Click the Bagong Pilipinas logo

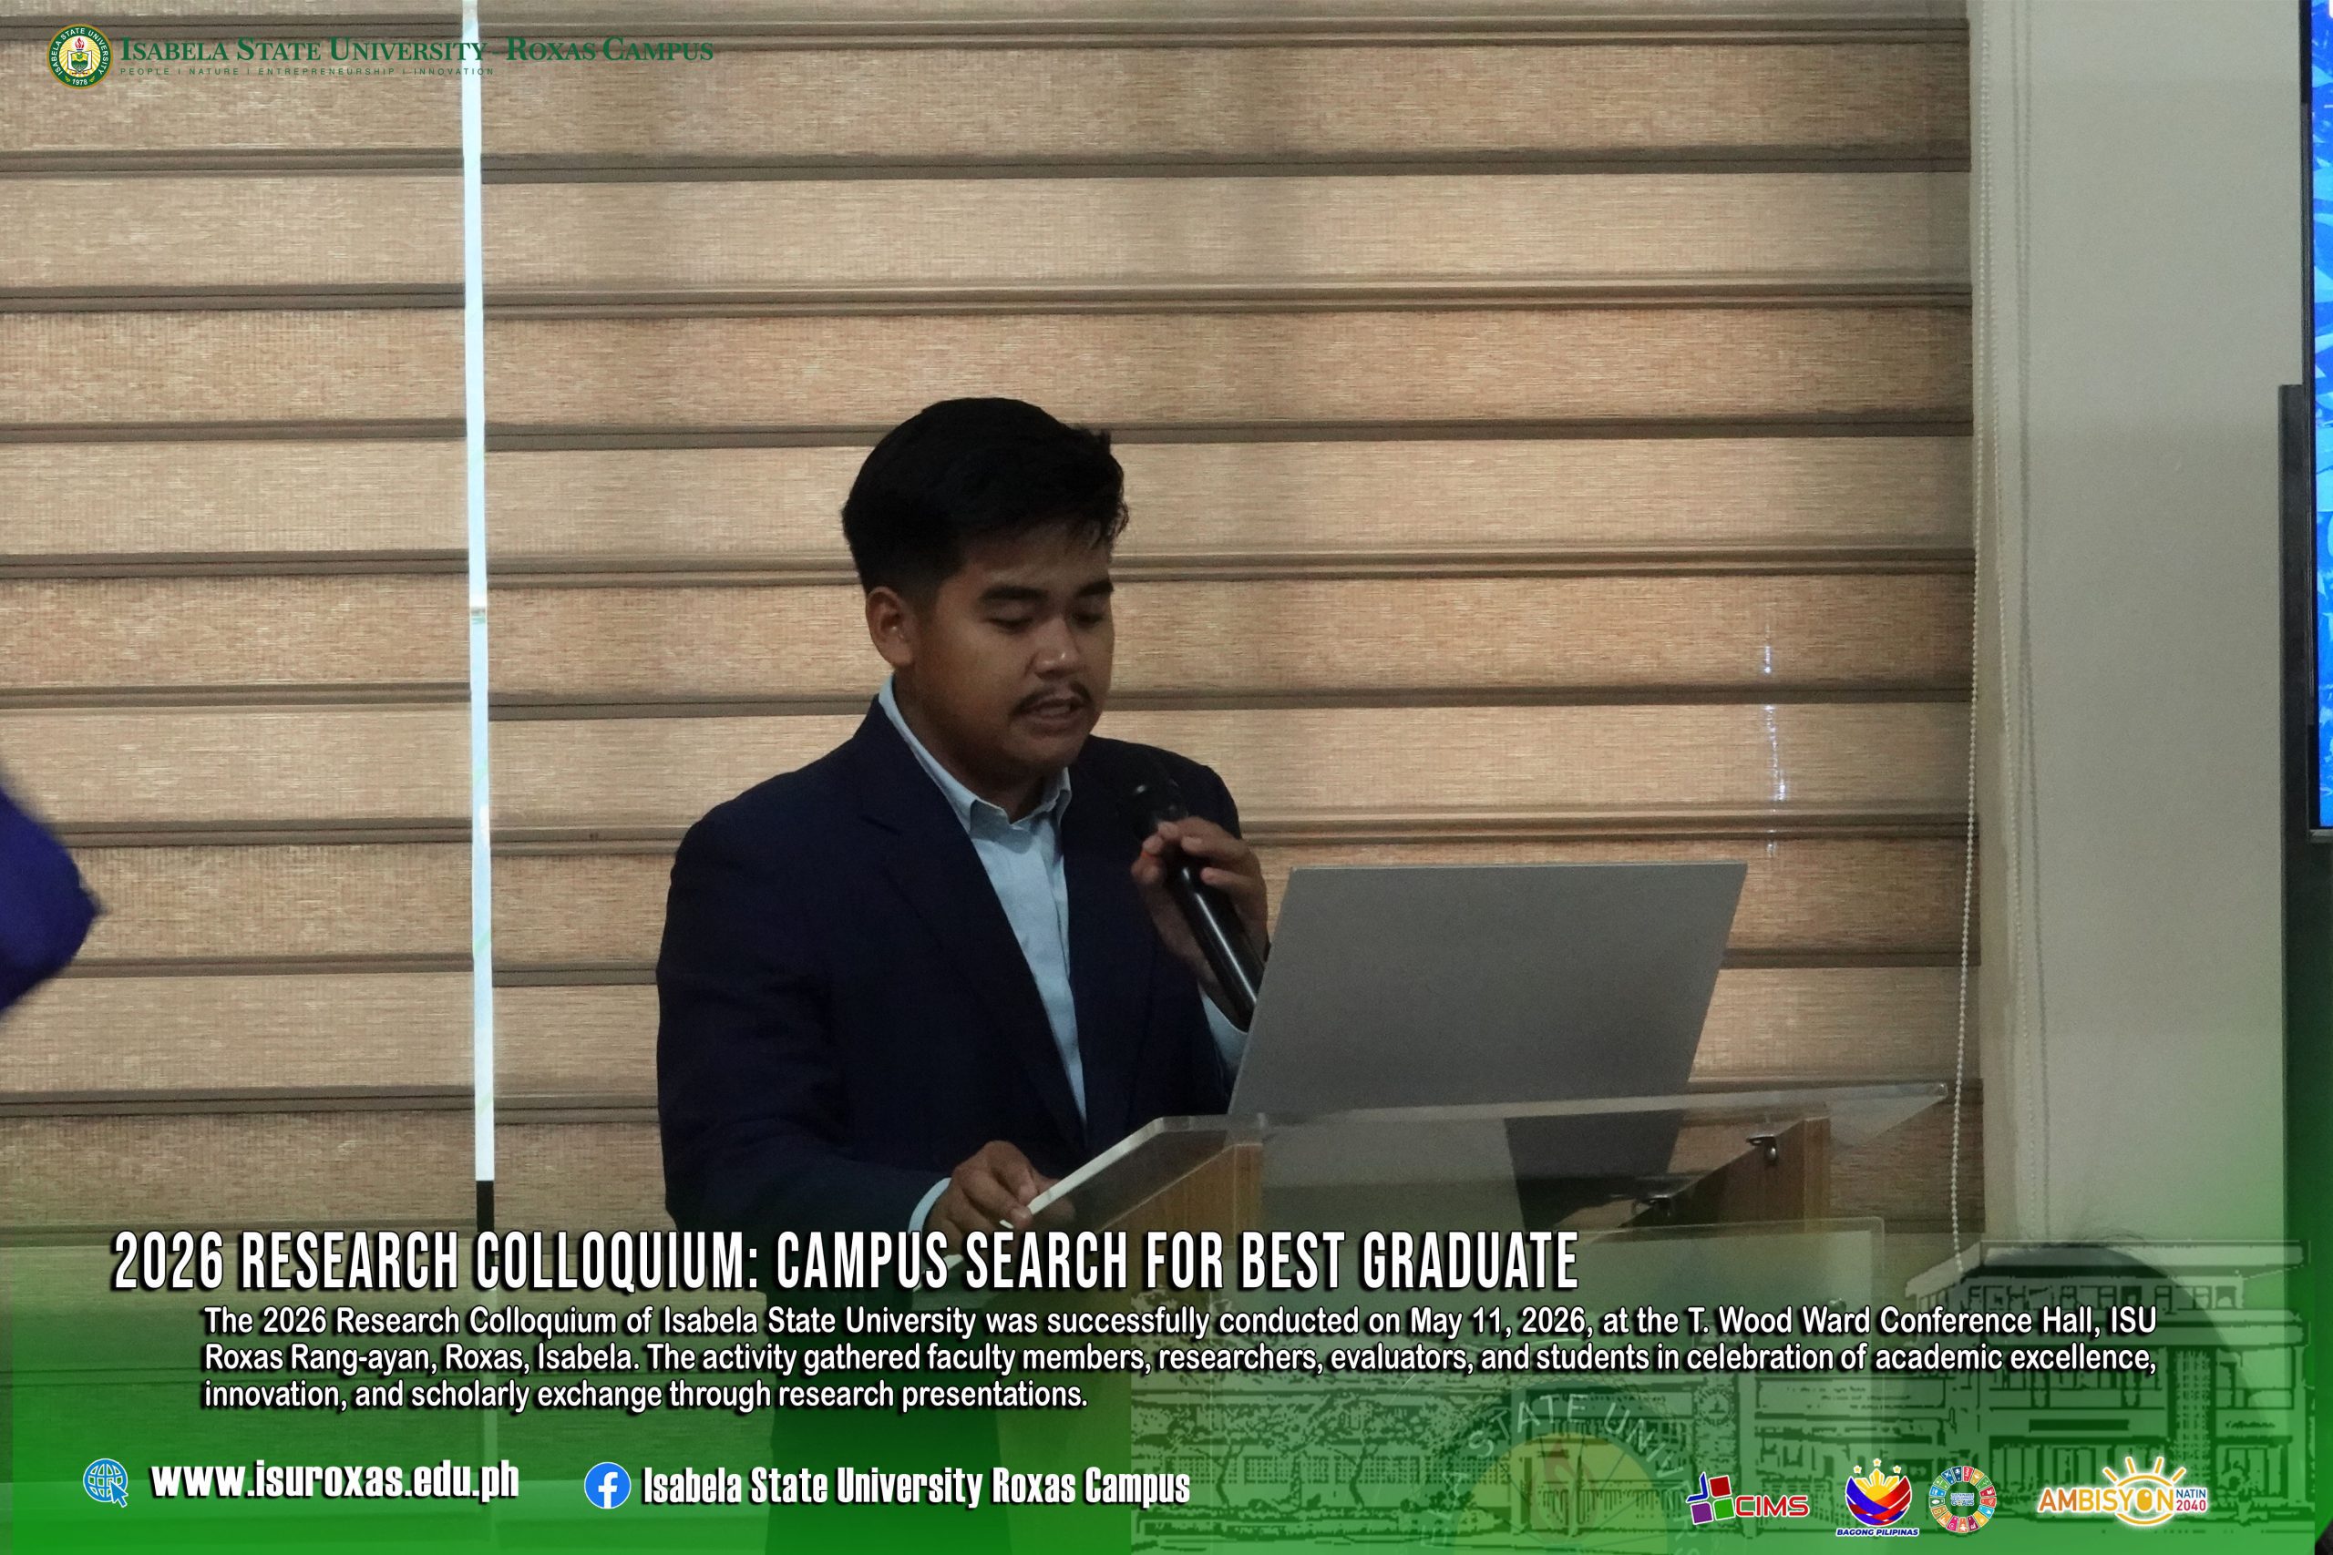[1877, 1499]
